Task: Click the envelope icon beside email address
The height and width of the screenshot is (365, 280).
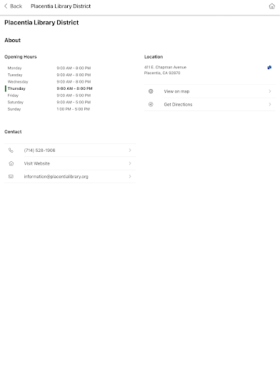Action: click(11, 176)
